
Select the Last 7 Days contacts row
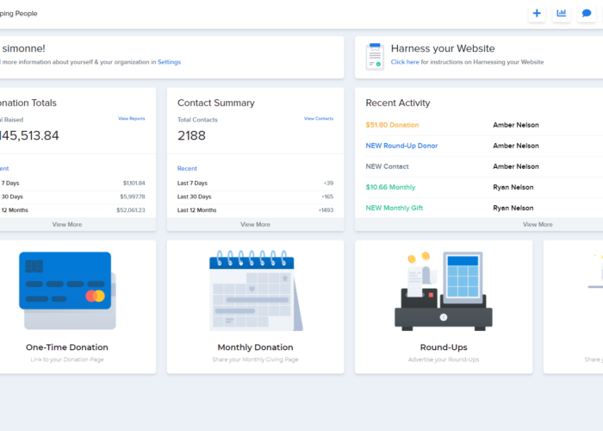(x=255, y=183)
